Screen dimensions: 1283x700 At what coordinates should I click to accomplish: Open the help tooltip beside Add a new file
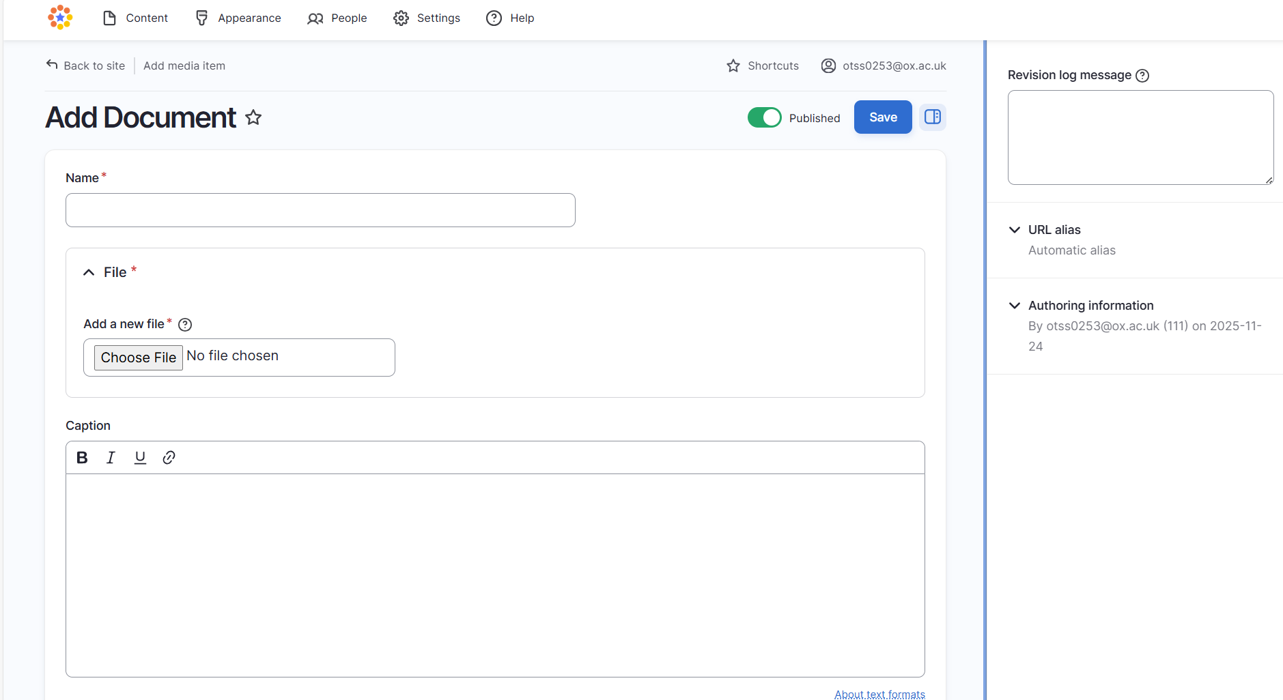[x=184, y=324]
